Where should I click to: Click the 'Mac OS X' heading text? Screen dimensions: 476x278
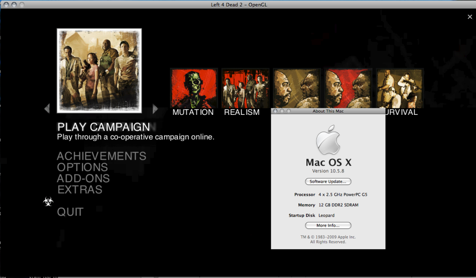pyautogui.click(x=329, y=162)
